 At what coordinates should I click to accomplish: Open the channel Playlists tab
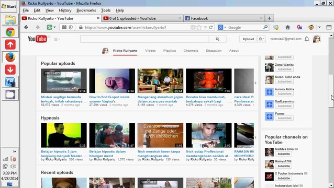pyautogui.click(x=170, y=51)
